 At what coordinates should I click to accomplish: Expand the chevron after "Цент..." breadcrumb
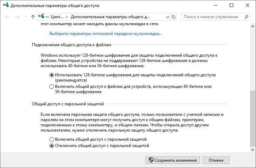pyautogui.click(x=67, y=17)
